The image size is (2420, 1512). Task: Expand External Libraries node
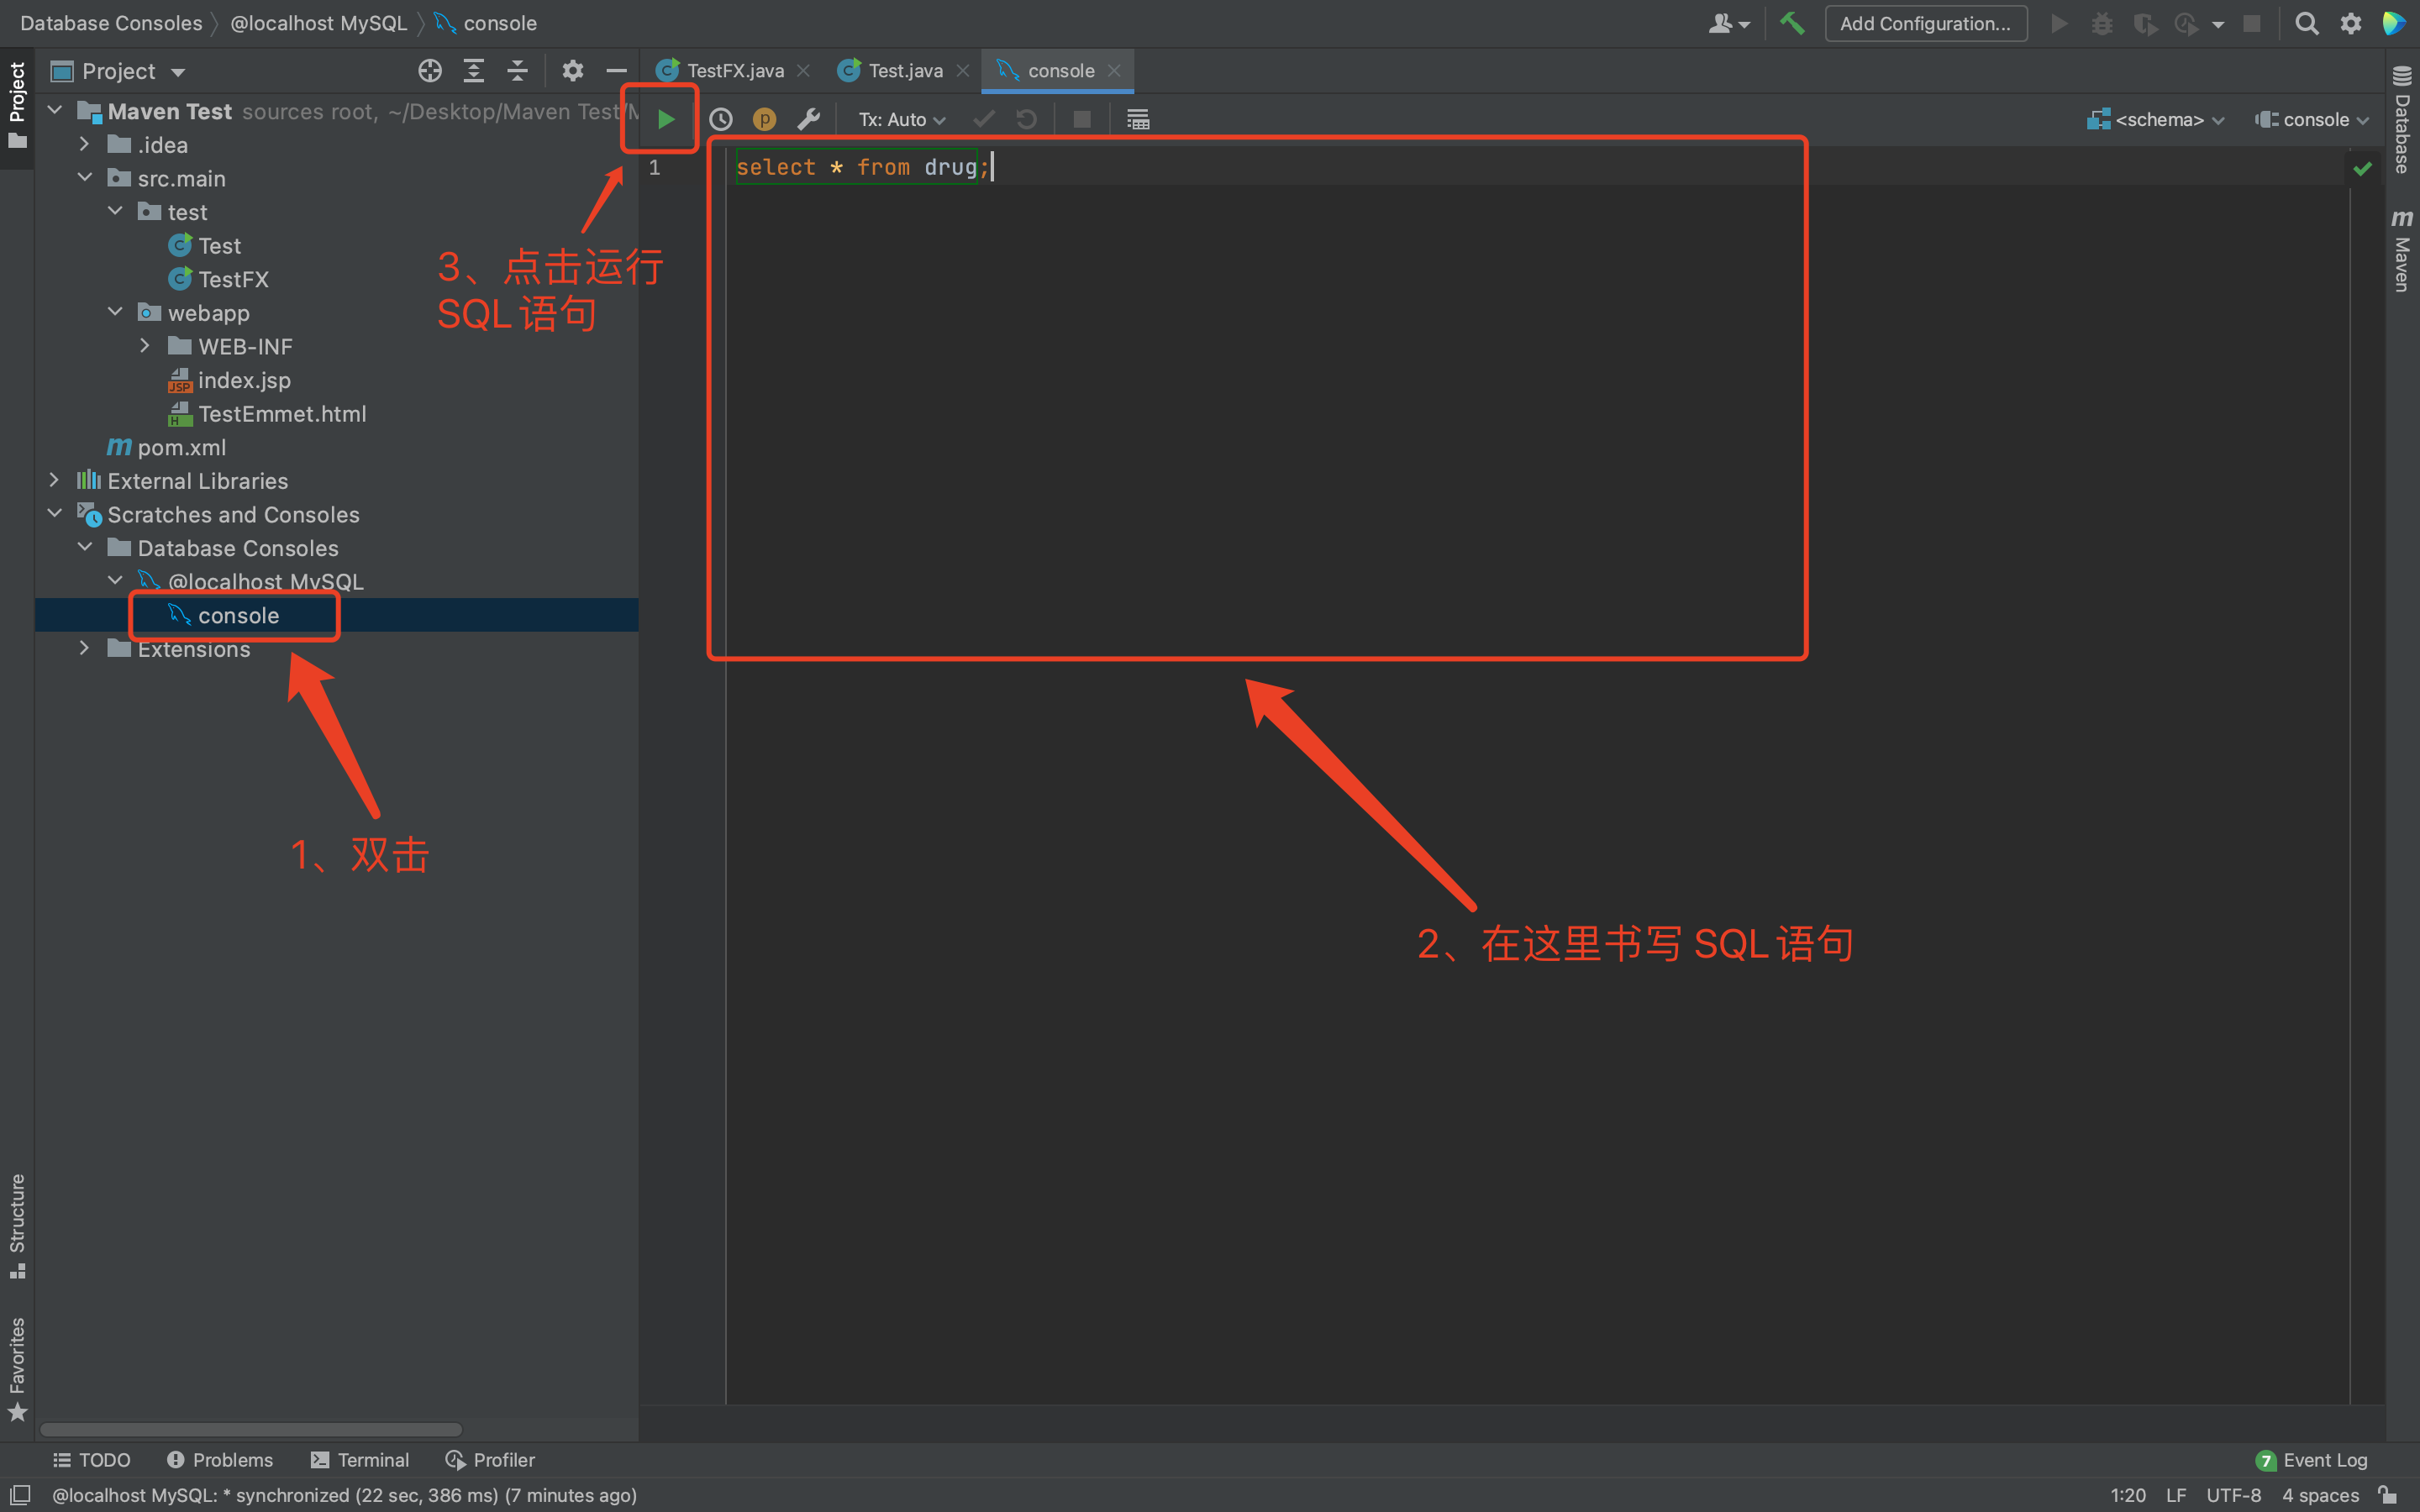[54, 480]
